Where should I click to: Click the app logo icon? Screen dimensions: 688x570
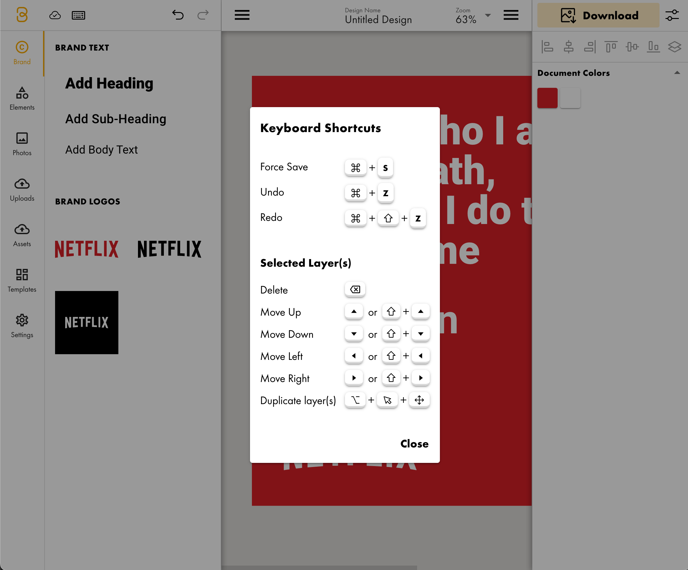click(x=22, y=15)
